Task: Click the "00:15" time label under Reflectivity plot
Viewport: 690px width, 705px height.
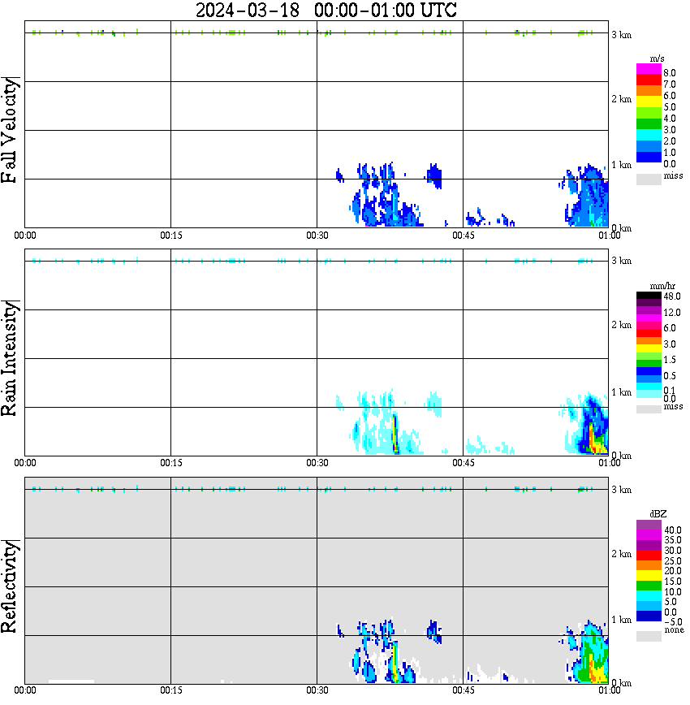Action: pos(170,690)
